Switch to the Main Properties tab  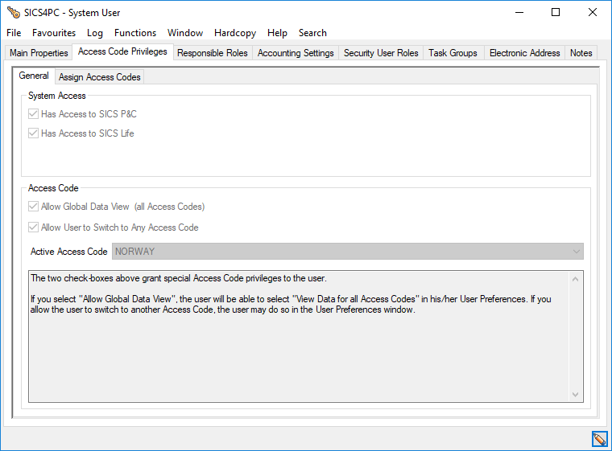(x=39, y=53)
